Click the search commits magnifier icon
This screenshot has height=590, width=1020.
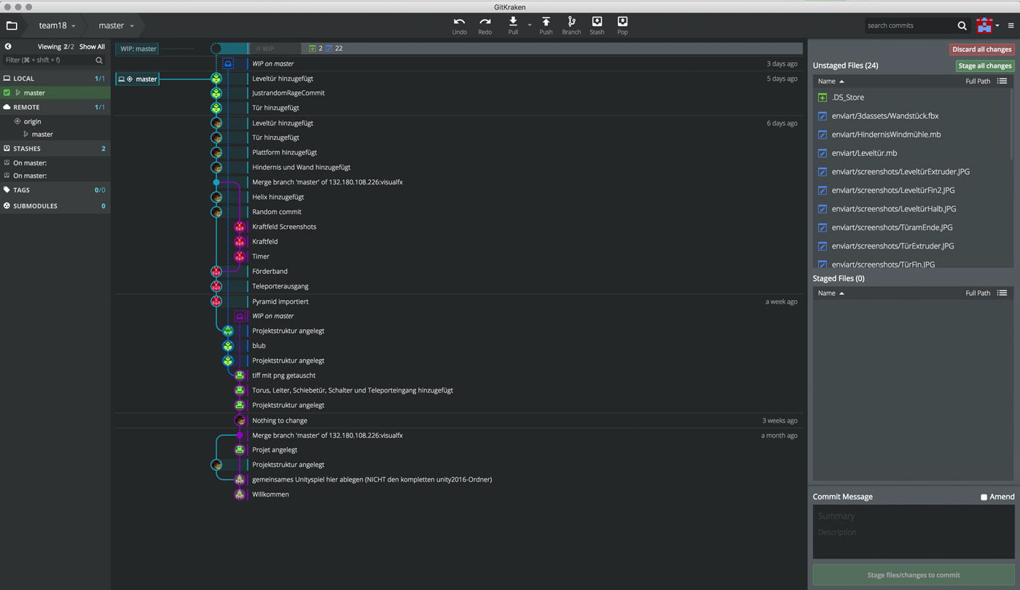(x=962, y=25)
